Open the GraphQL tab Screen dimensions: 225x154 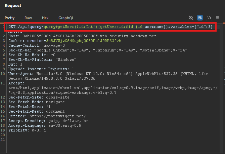66,18
